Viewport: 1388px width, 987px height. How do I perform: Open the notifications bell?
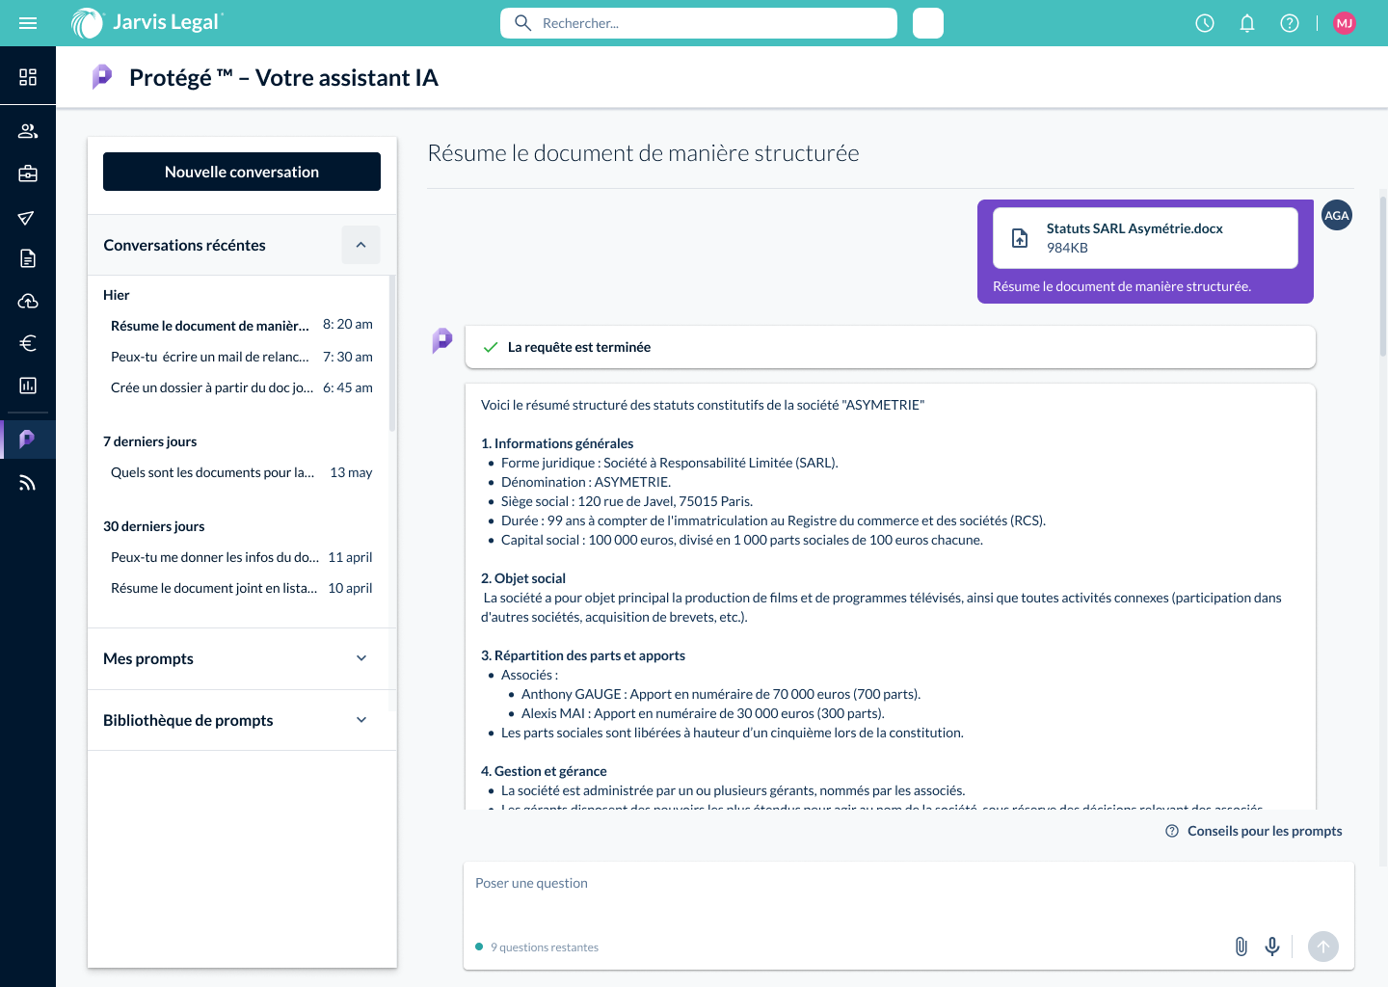pos(1246,22)
